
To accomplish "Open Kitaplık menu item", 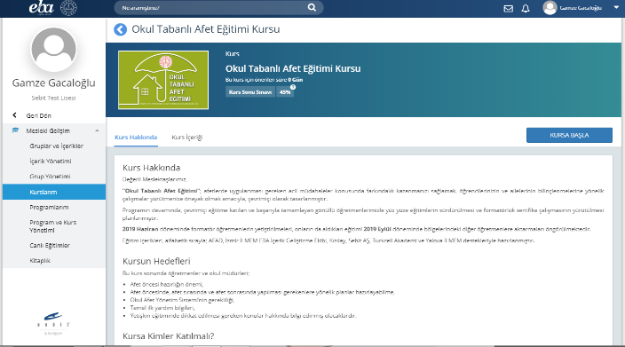I will click(40, 261).
